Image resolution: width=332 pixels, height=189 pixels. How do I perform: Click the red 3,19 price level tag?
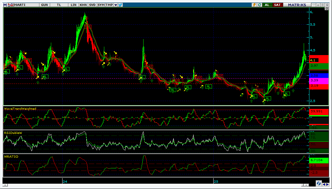coord(319,86)
